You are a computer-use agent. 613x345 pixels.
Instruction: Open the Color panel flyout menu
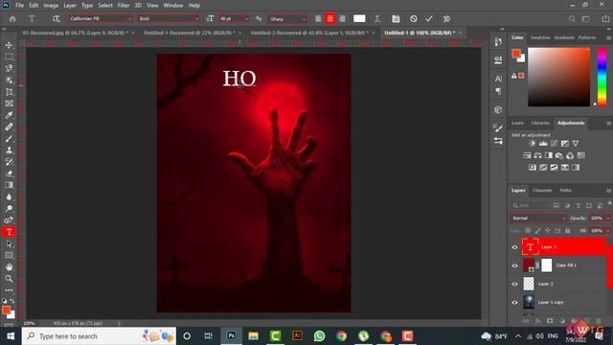tap(609, 38)
